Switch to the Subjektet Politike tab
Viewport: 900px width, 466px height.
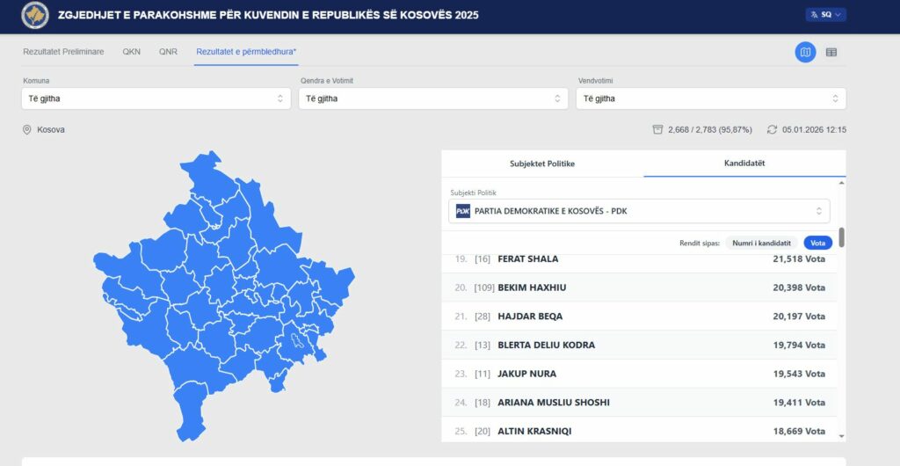click(x=542, y=164)
